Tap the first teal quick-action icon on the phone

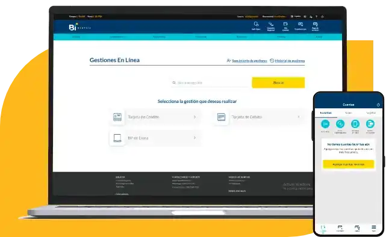(x=325, y=124)
